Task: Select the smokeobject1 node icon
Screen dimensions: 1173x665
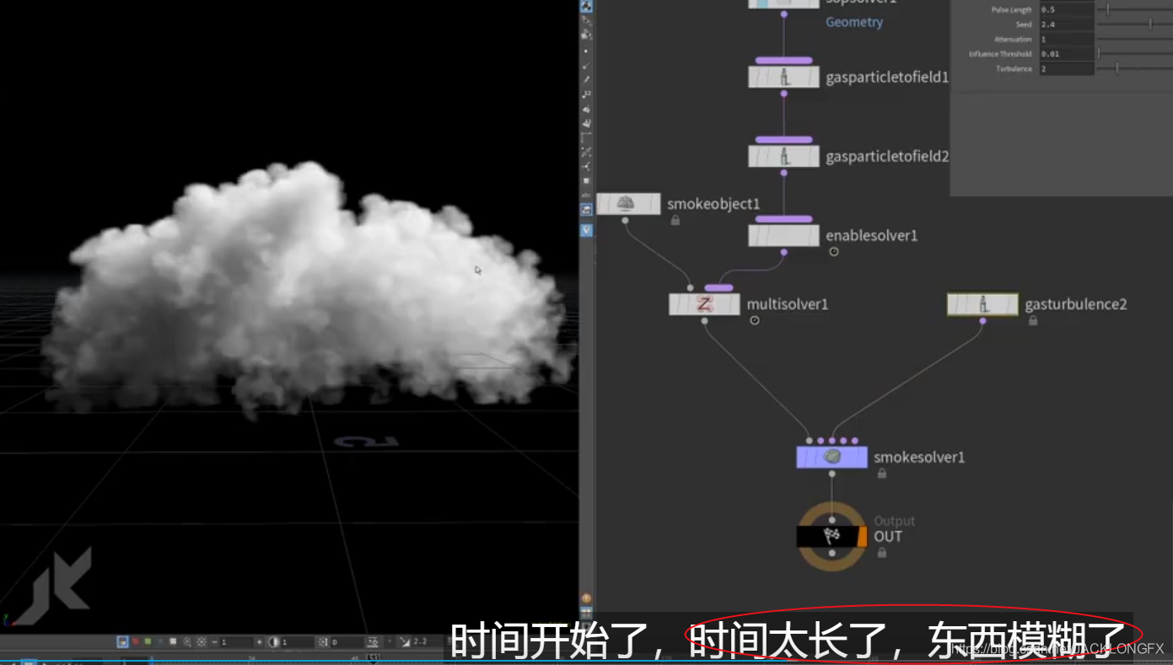Action: 627,203
